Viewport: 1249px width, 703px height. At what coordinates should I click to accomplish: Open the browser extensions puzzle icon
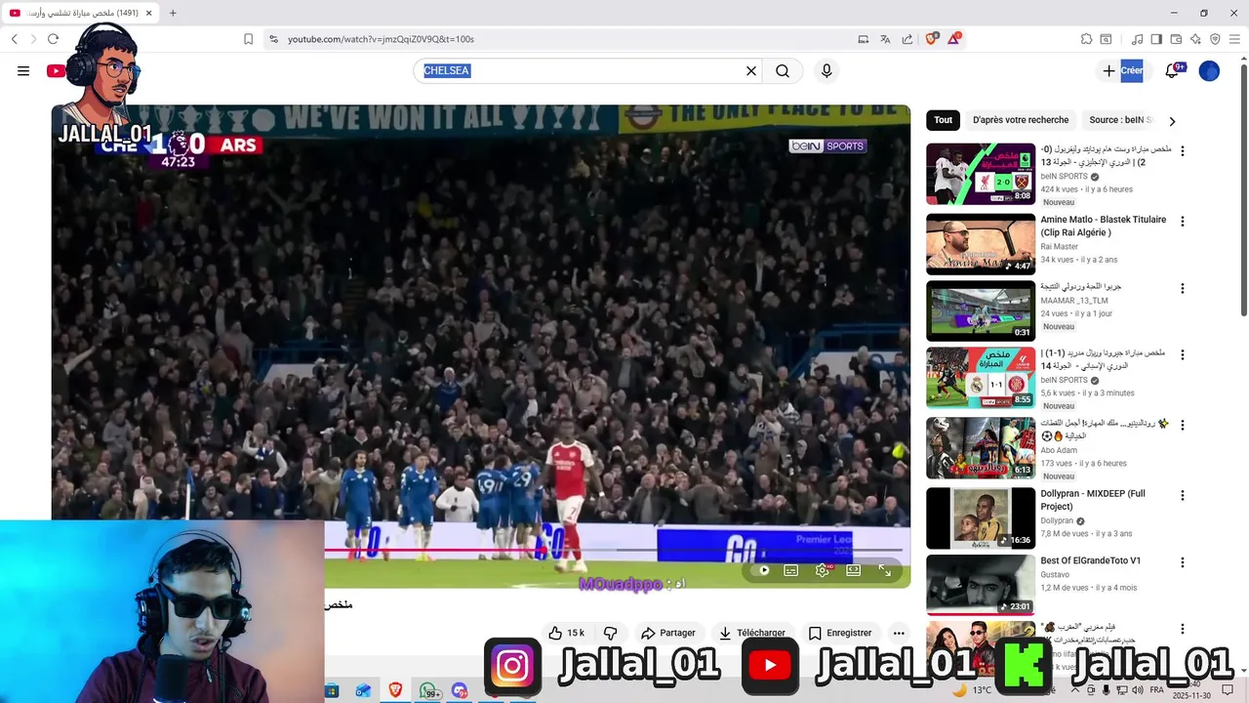click(x=1086, y=39)
